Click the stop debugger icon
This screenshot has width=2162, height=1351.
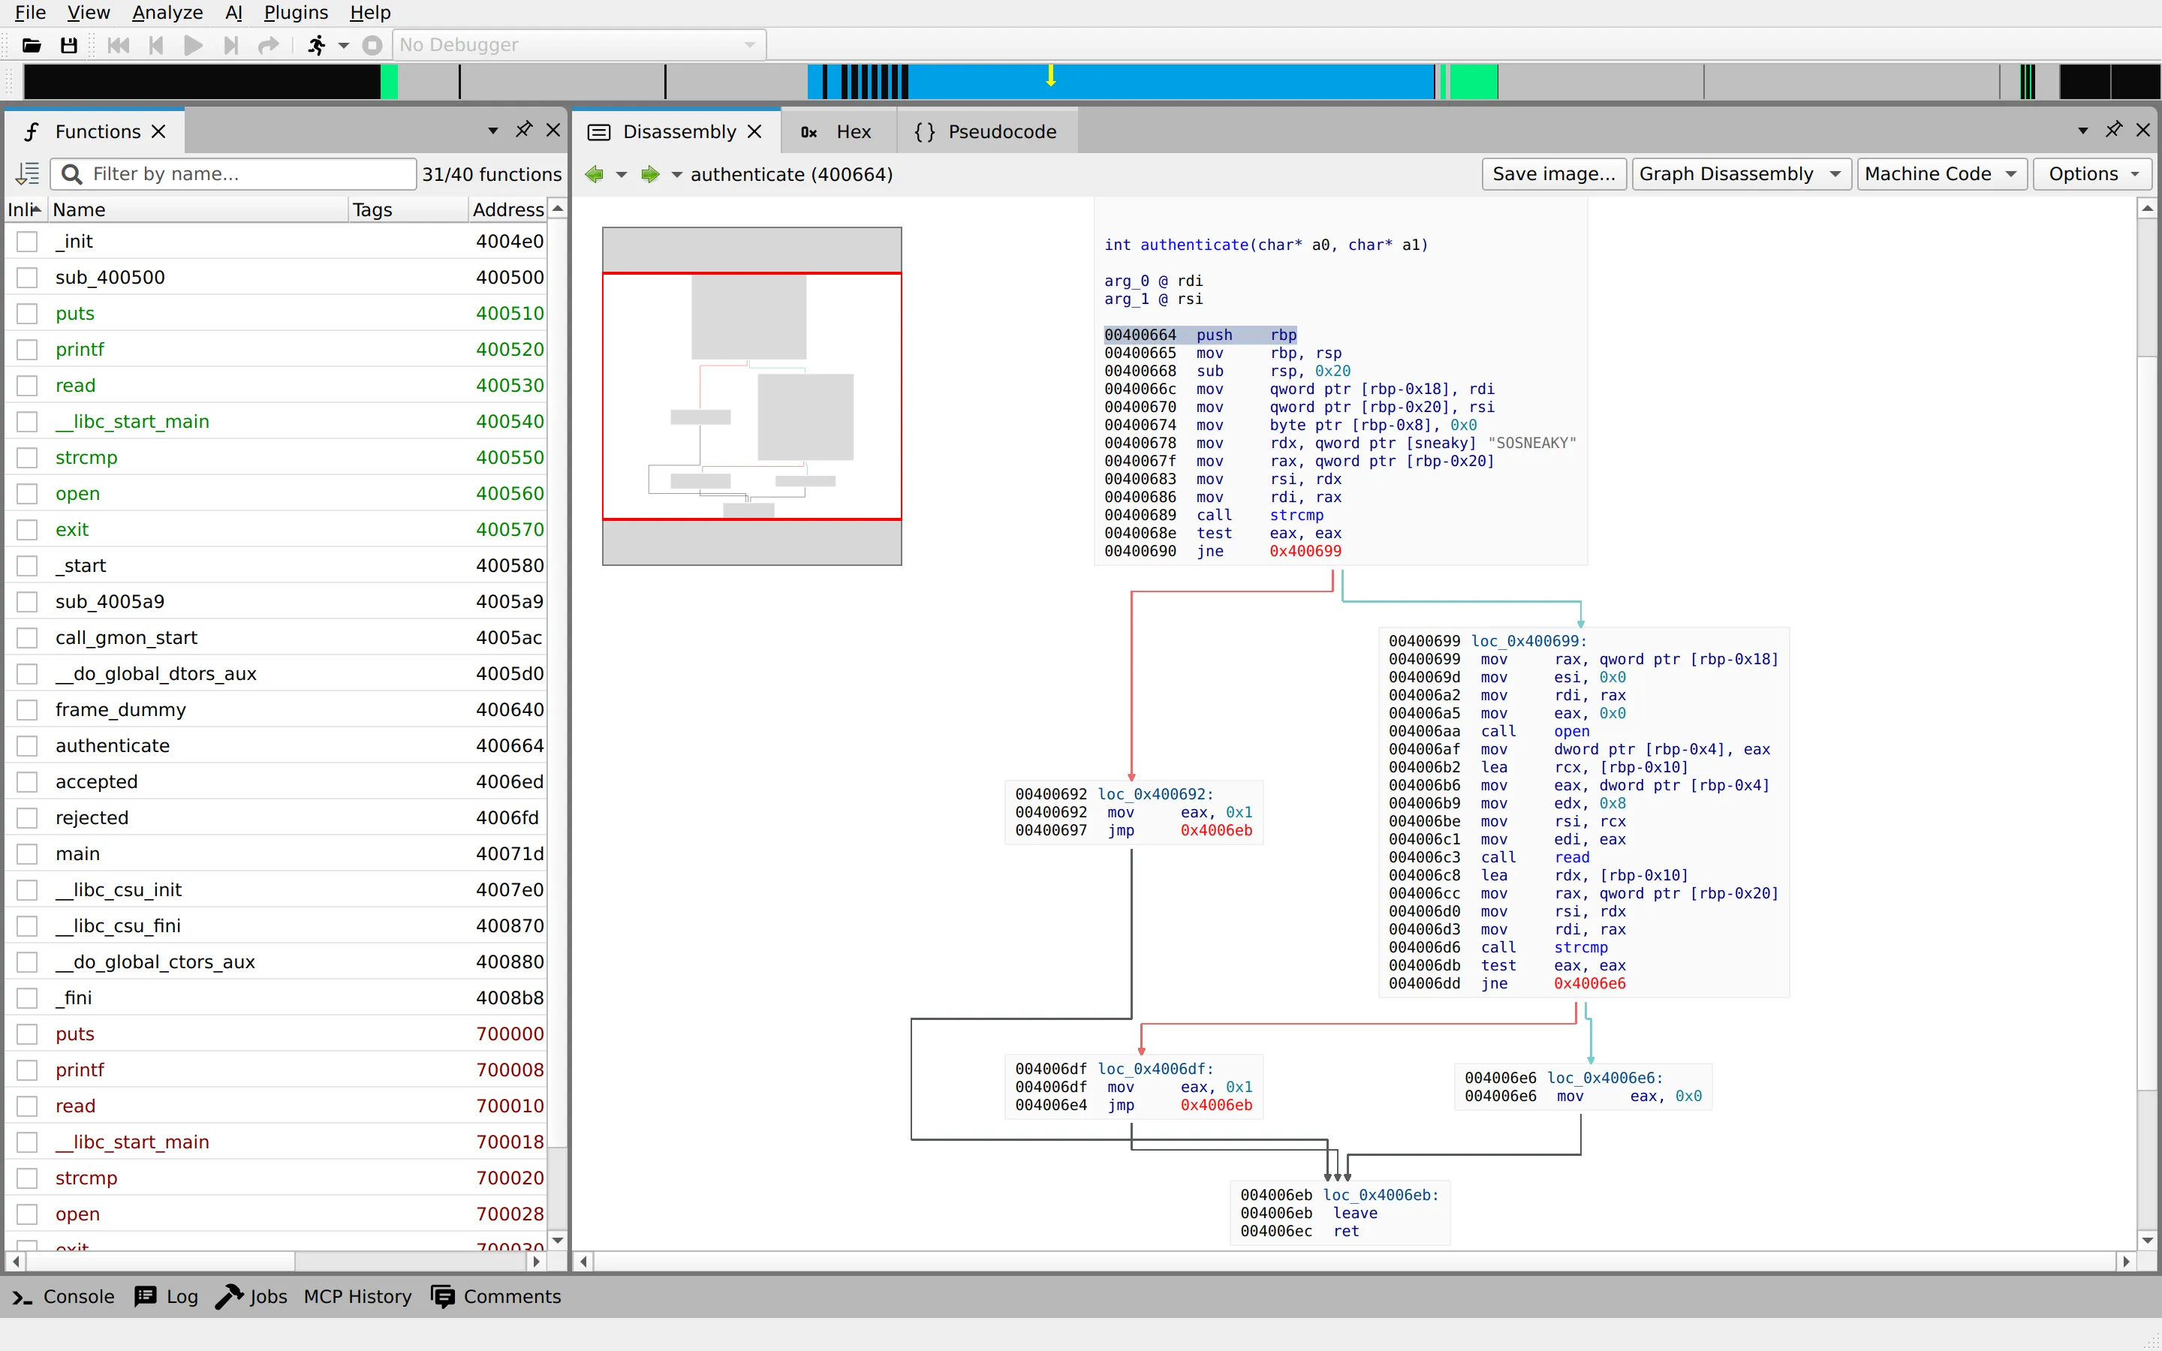372,45
